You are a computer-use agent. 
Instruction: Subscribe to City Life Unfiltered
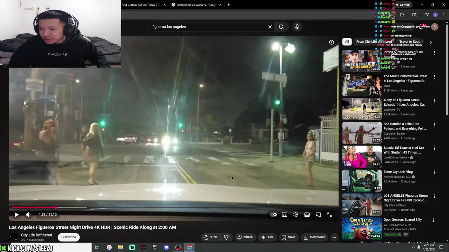point(69,237)
